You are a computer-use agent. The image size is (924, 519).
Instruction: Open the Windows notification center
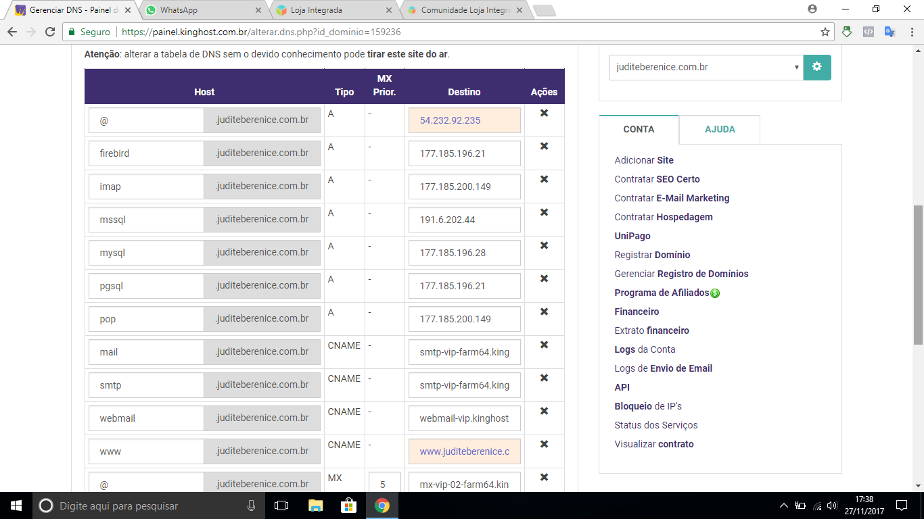tap(901, 505)
